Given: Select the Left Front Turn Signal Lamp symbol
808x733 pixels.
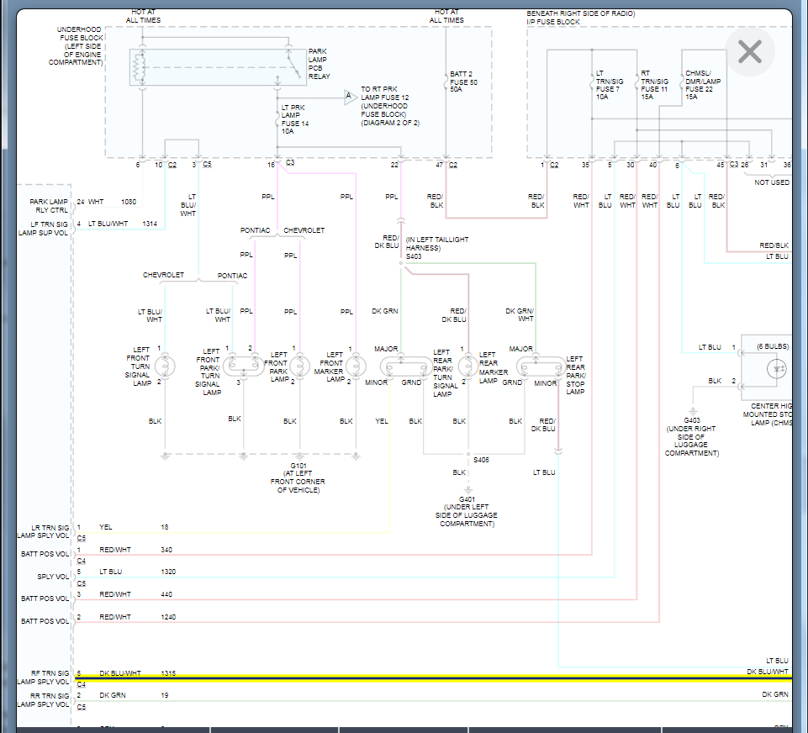Looking at the screenshot, I should tap(166, 366).
